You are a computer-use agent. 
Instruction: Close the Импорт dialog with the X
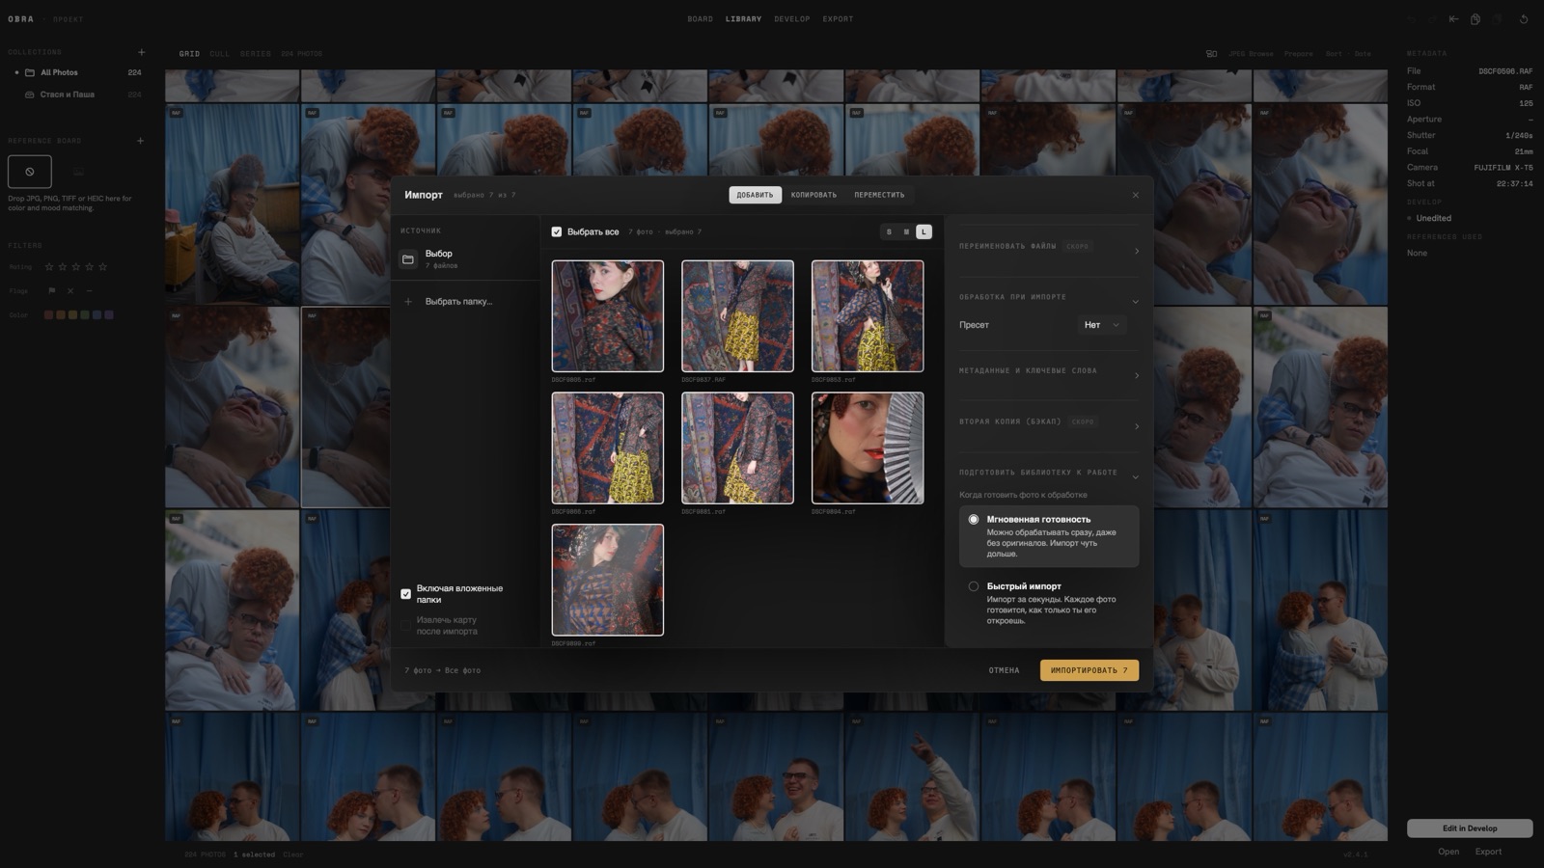pyautogui.click(x=1135, y=195)
